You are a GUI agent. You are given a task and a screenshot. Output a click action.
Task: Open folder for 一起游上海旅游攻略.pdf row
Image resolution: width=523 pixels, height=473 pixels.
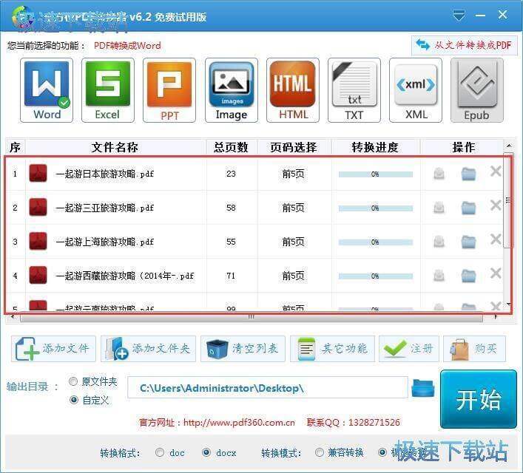tap(468, 242)
